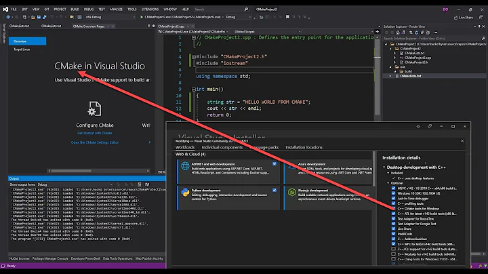Collapse Desktop development with C++ section
The height and width of the screenshot is (274, 488).
tap(385, 166)
